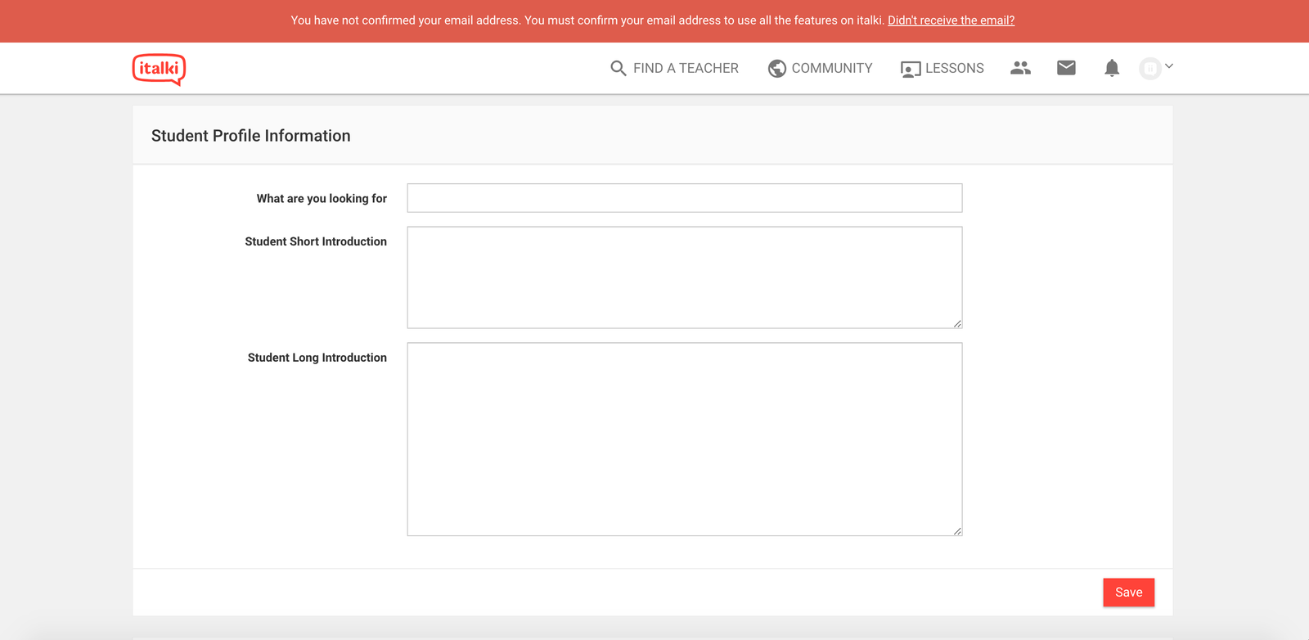Open messages via the envelope icon
Viewport: 1309px width, 640px height.
point(1066,68)
